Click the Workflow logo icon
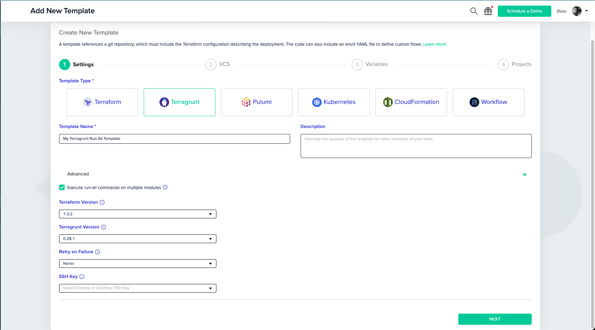 pyautogui.click(x=474, y=102)
